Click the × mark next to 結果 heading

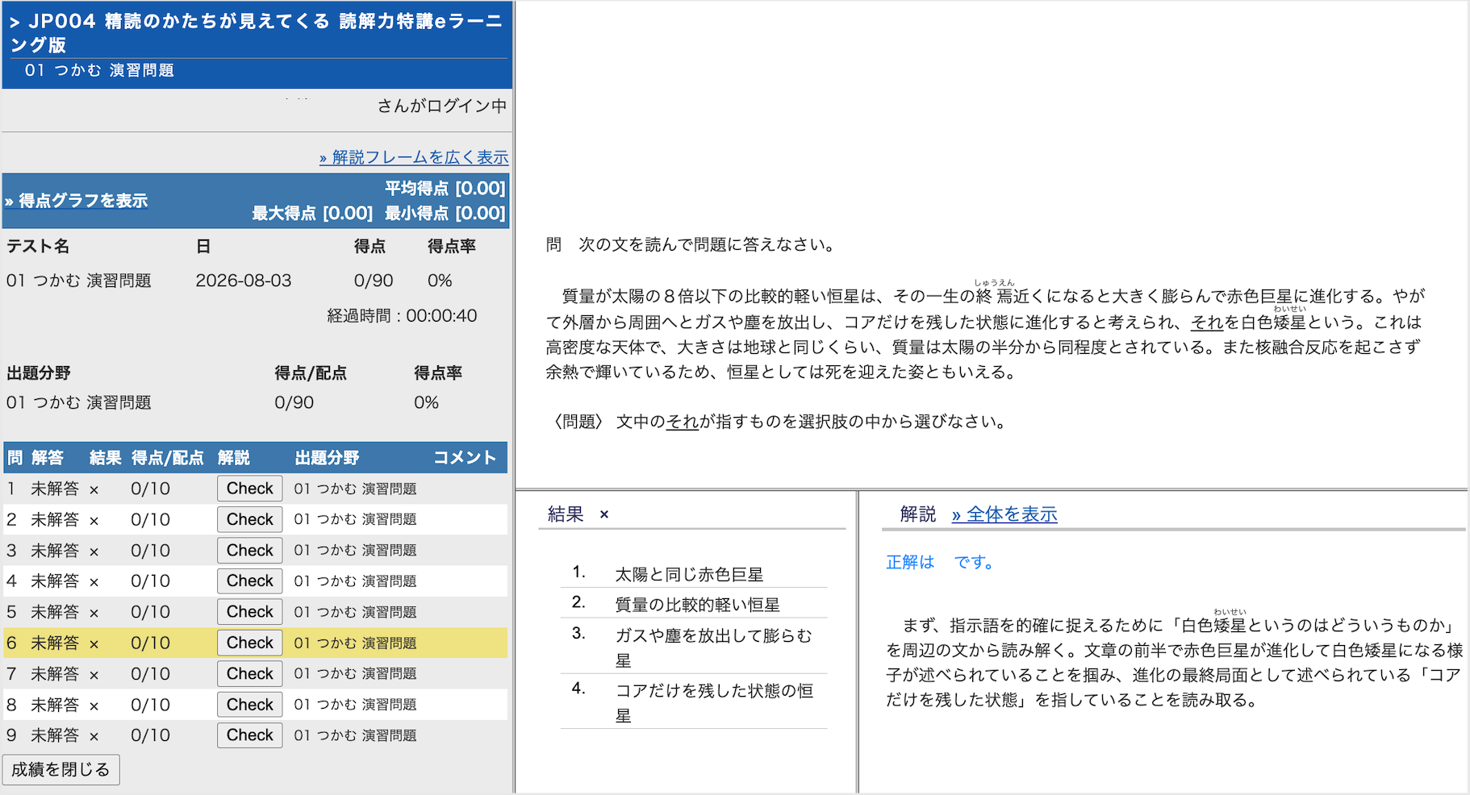[604, 514]
